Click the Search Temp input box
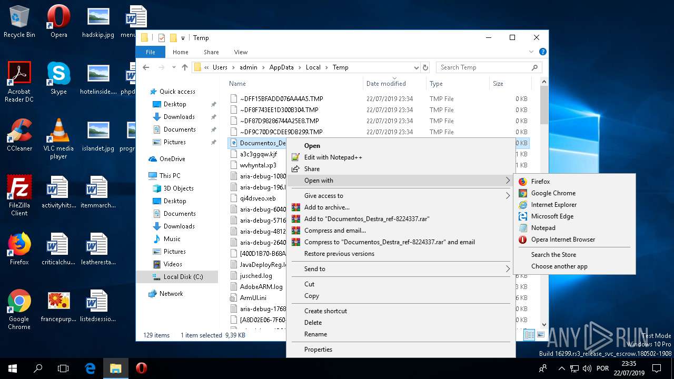 pos(489,67)
